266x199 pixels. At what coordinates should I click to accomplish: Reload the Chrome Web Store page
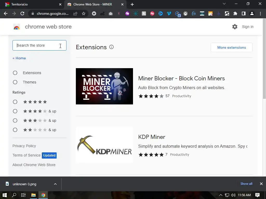pyautogui.click(x=22, y=13)
